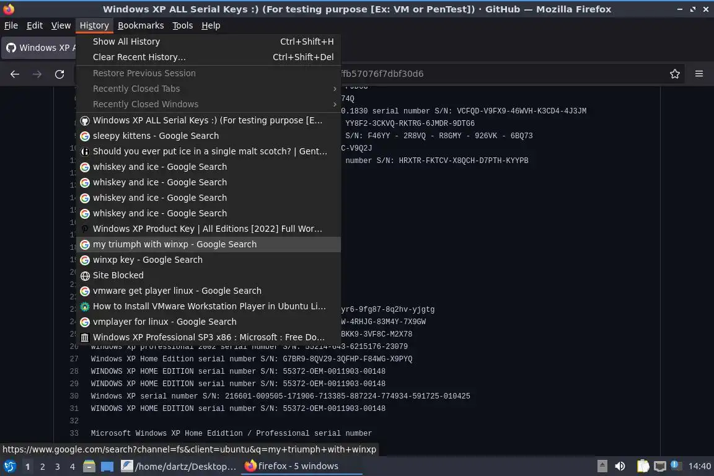Open the volume control in system tray
Image resolution: width=714 pixels, height=476 pixels.
coord(620,466)
